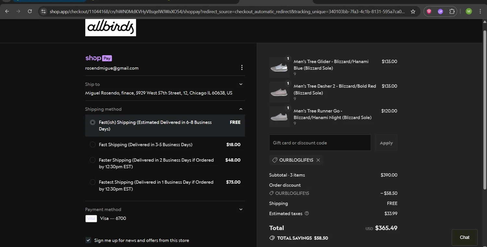Open the green M profile avatar
This screenshot has width=487, height=247.
[468, 11]
